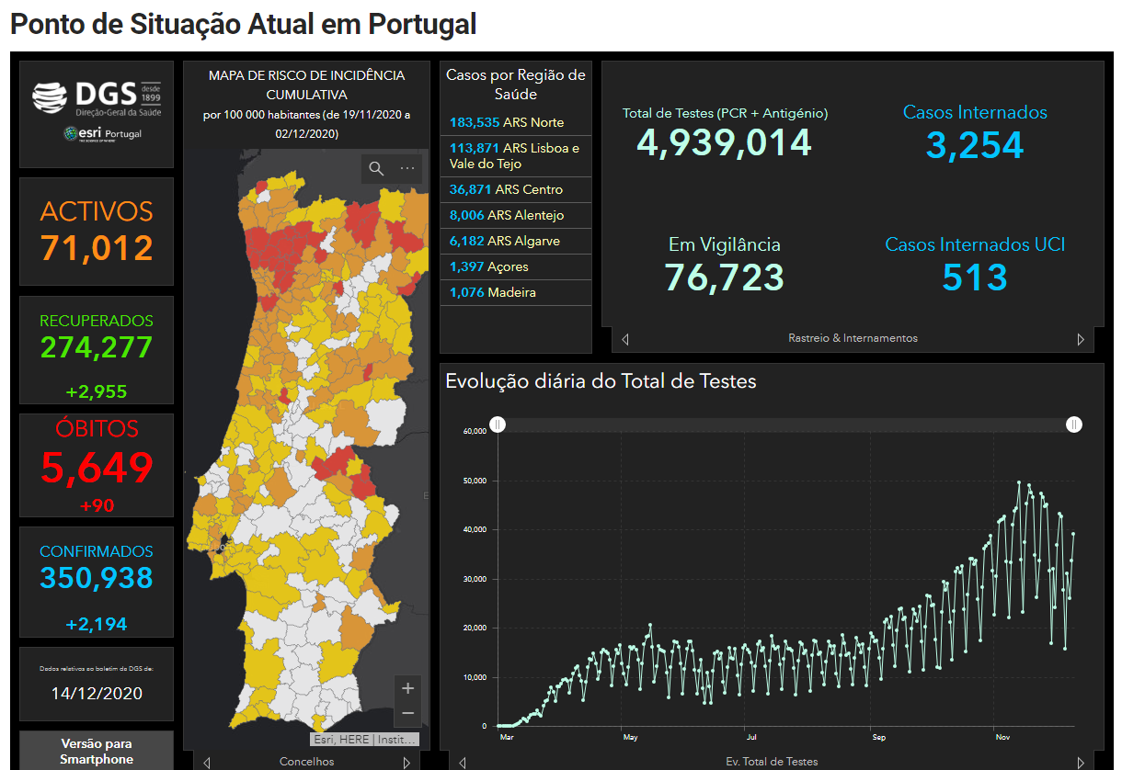Select right handle of chart date range slider
Screen dimensions: 1122x770
coord(1073,424)
